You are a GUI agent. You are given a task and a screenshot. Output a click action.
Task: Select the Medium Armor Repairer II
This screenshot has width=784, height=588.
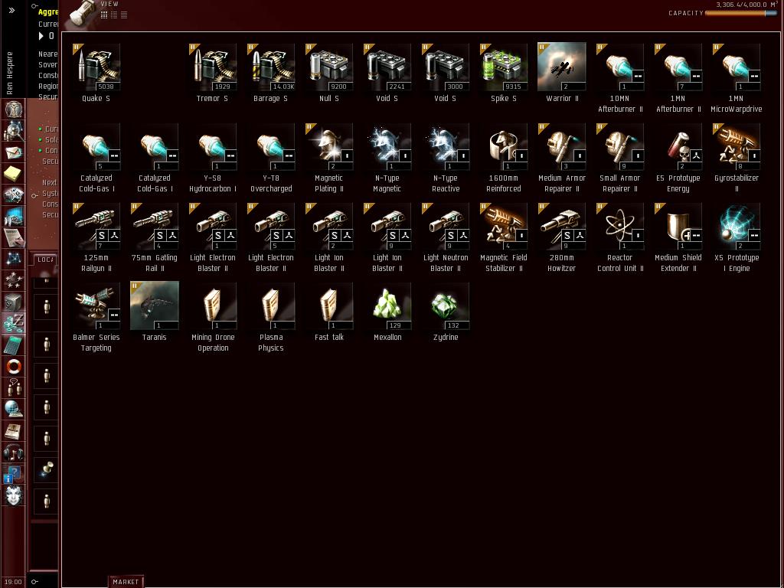pyautogui.click(x=561, y=158)
